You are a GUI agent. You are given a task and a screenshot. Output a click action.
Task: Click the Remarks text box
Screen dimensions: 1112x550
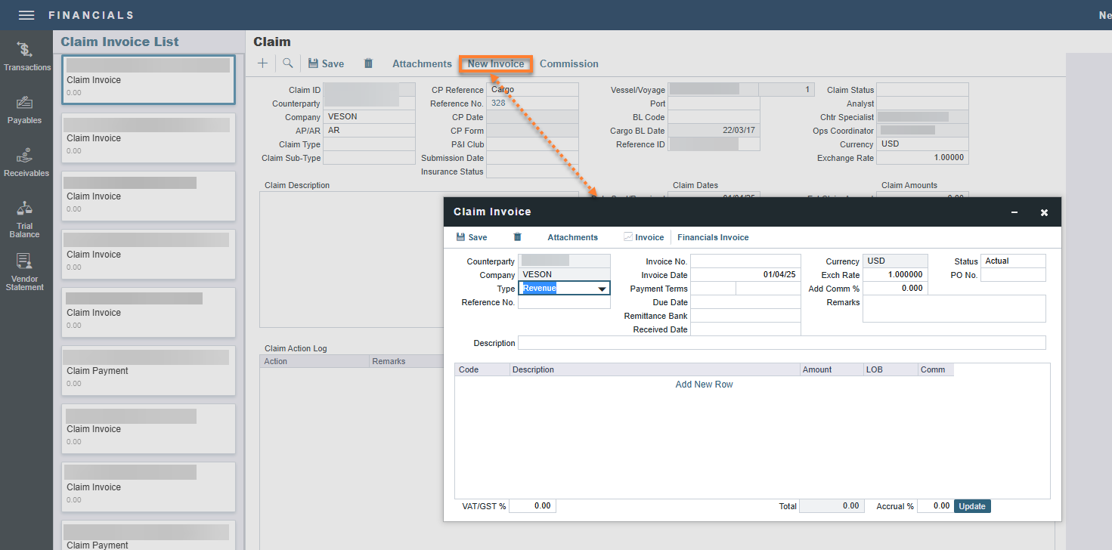pyautogui.click(x=954, y=309)
